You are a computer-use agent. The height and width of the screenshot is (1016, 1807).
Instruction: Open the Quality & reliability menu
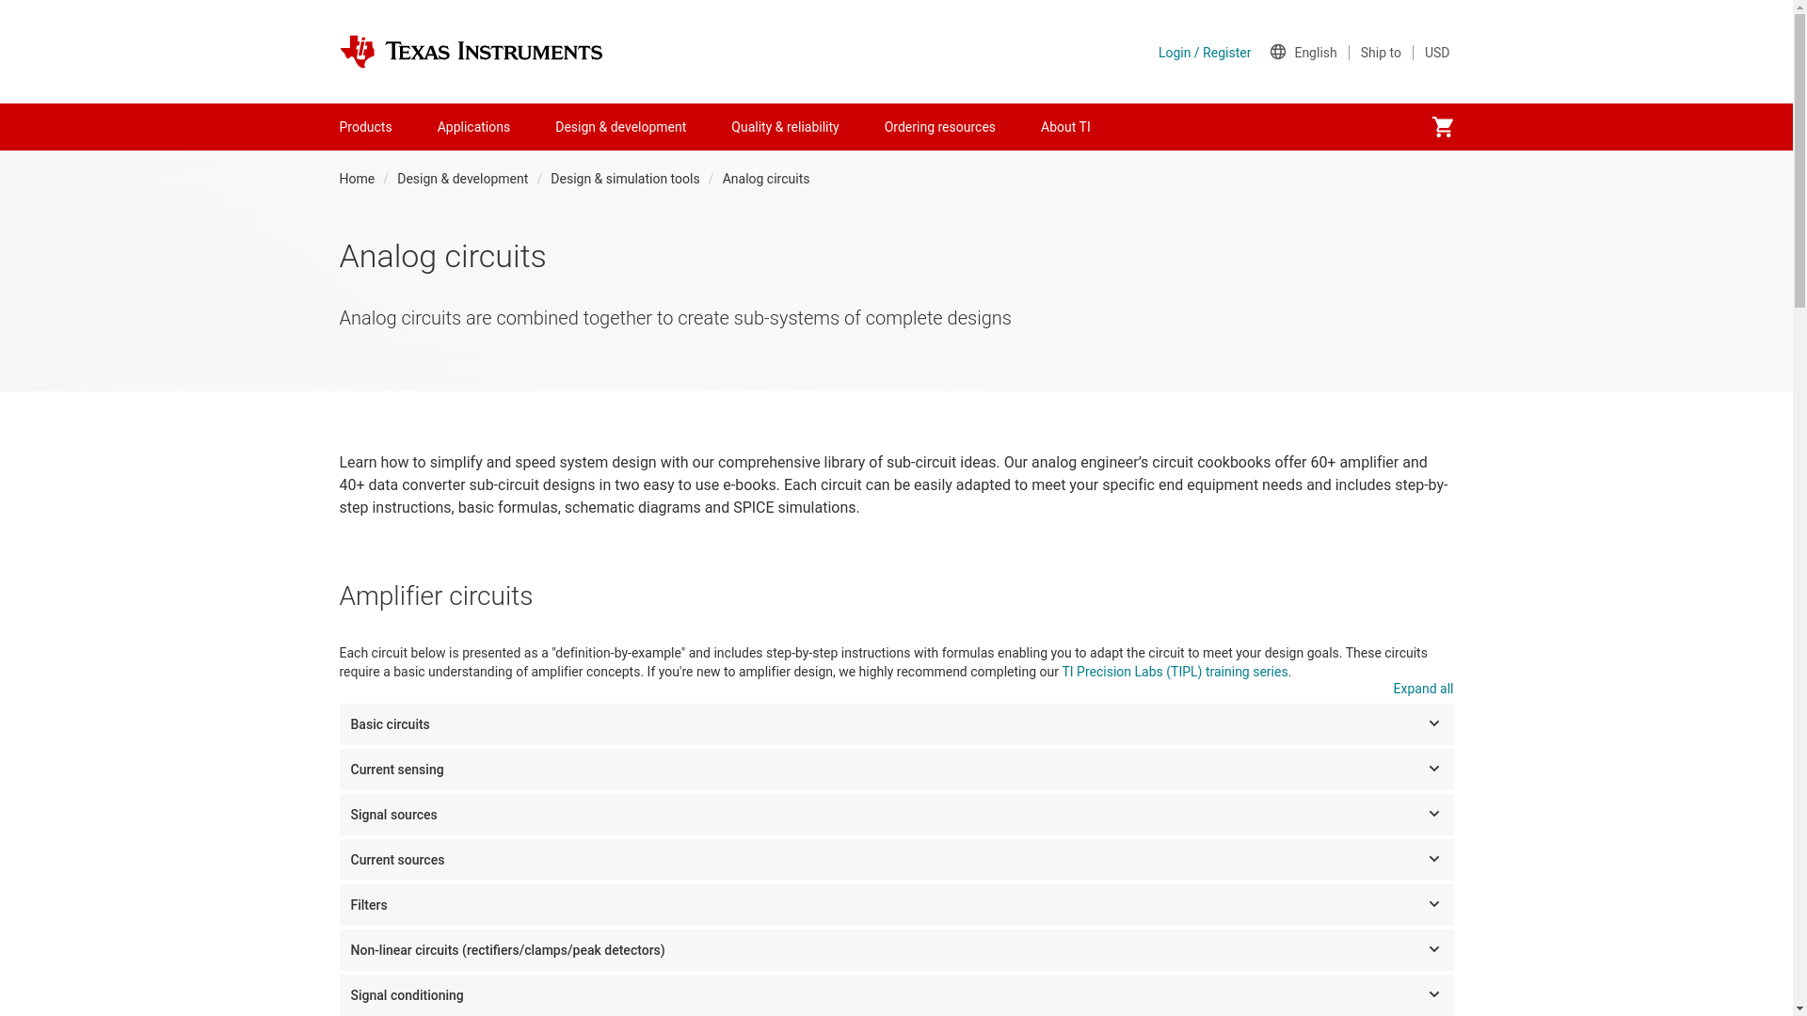point(784,127)
